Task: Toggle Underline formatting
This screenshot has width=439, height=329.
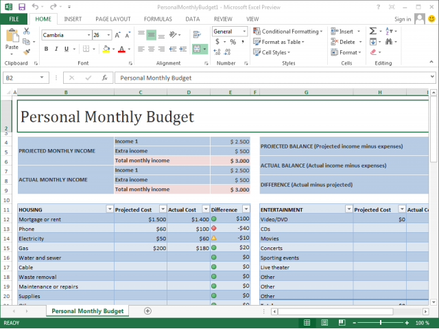Action: coord(66,49)
